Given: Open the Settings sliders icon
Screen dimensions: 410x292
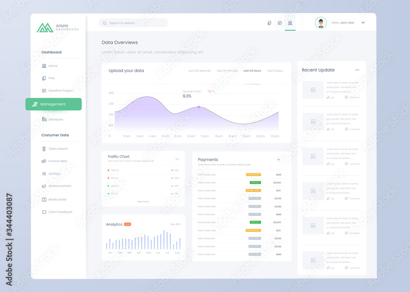Looking at the screenshot, I should 44,174.
